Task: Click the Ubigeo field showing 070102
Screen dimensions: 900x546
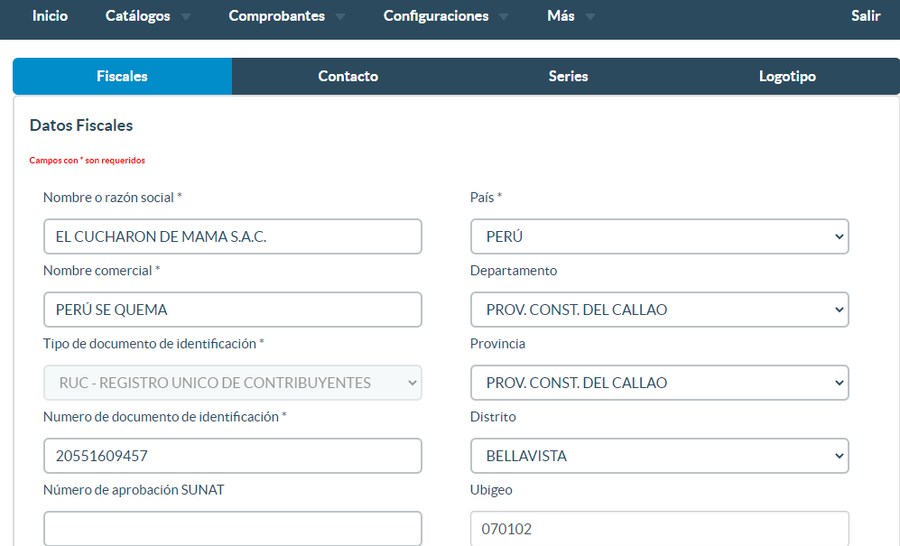Action: [660, 528]
